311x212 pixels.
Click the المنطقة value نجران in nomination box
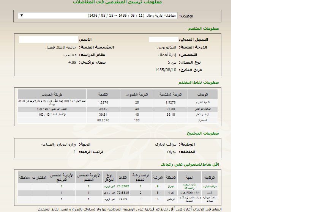[x=172, y=152]
